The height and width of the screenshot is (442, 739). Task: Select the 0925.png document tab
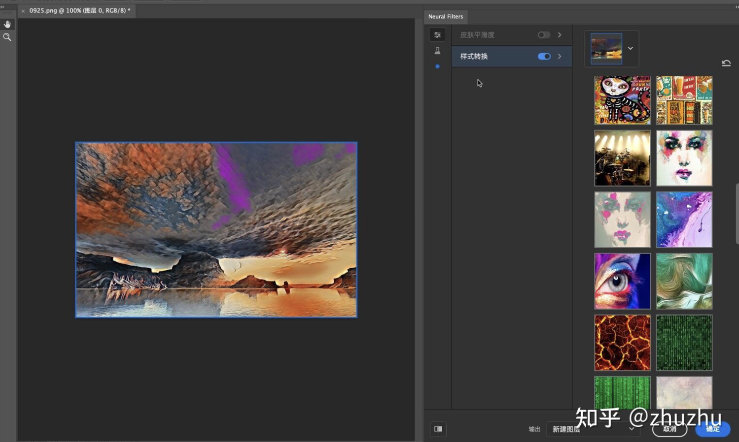click(x=79, y=10)
